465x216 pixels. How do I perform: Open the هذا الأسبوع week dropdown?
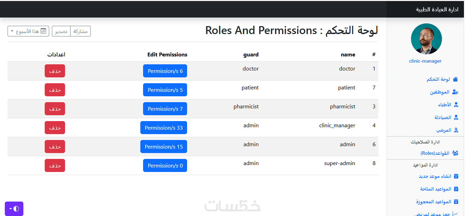pyautogui.click(x=28, y=31)
